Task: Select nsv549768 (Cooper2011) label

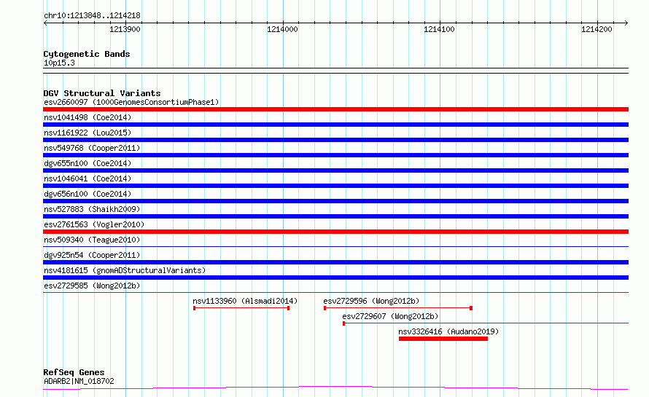Action: point(92,148)
